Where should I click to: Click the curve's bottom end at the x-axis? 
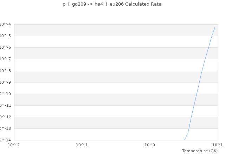point(185,140)
